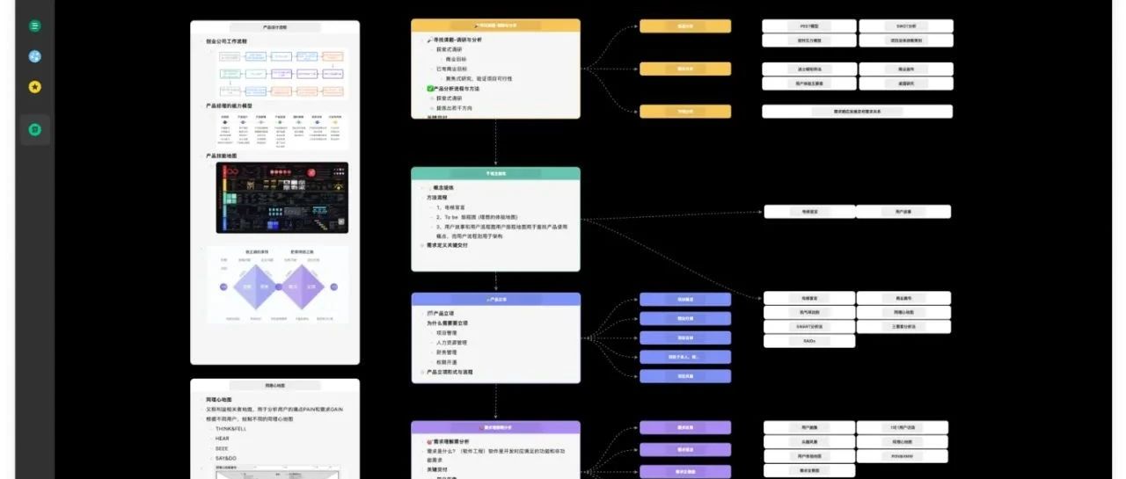Click the 产品立项形式与流程 heading
Viewport: 1126px width, 479px height.
click(450, 372)
